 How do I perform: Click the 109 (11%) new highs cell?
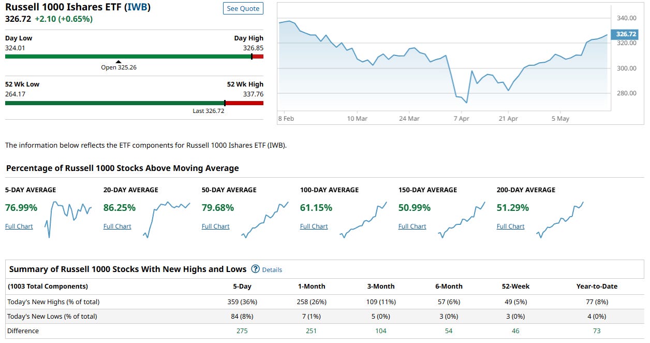pos(380,302)
